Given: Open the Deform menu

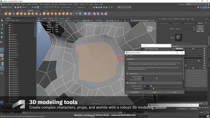Looking at the screenshot, I should pyautogui.click(x=82, y=4).
